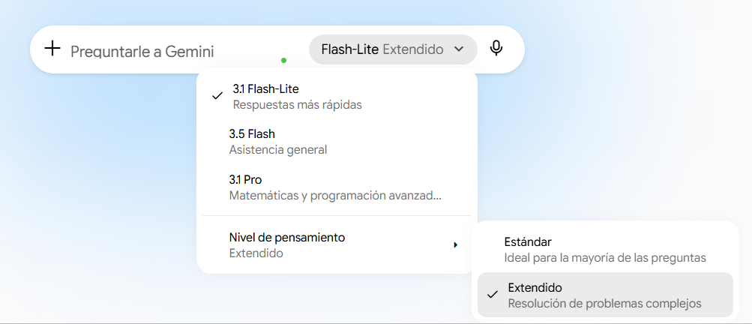The height and width of the screenshot is (324, 752).
Task: Click the plus icon to add content
Action: pyautogui.click(x=52, y=49)
